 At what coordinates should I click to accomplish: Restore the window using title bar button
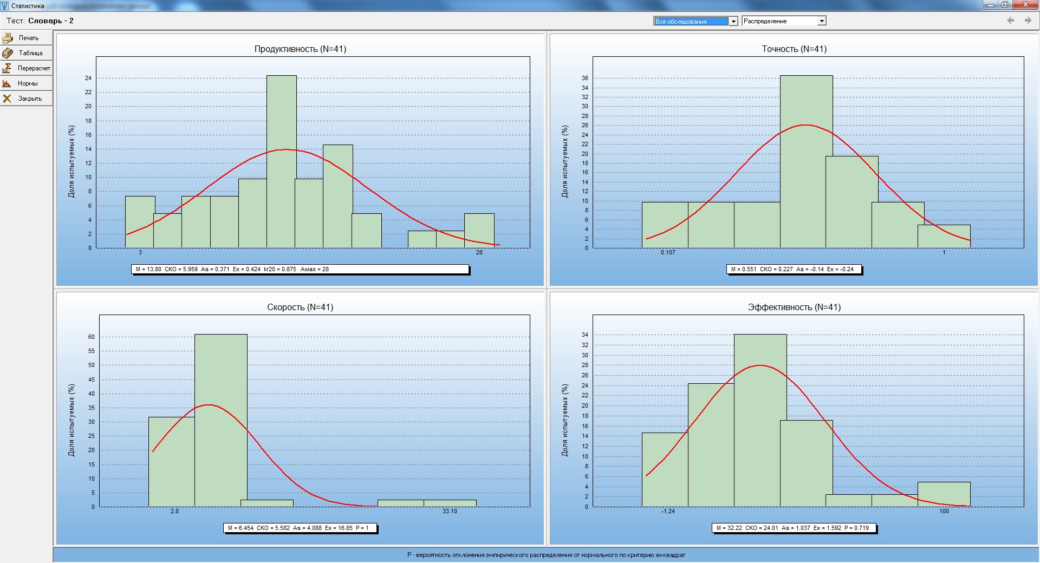(x=1004, y=5)
